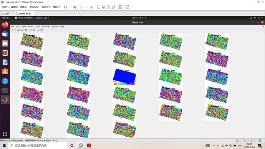The image size is (265, 149).
Task: Toggle the Edit Plot arrow tool
Action: pos(38,30)
